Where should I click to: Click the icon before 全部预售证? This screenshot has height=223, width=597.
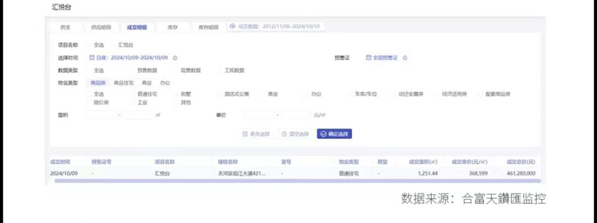(x=368, y=58)
